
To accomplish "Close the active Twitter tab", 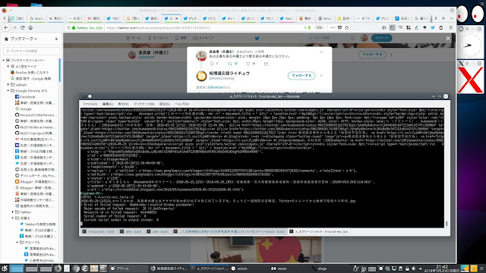I will point(177,18).
